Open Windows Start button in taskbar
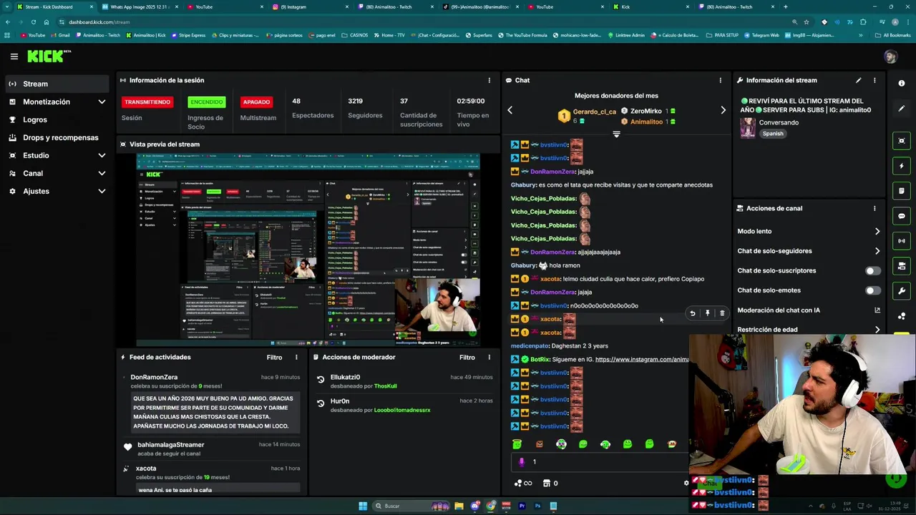Image resolution: width=916 pixels, height=515 pixels. coord(363,506)
